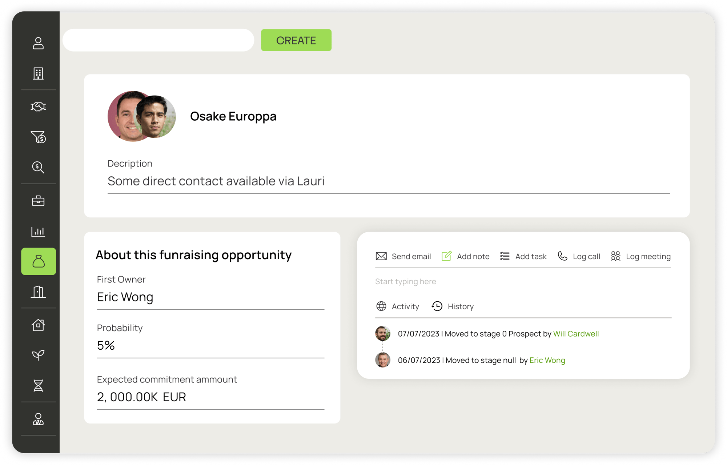The image size is (727, 470).
Task: Edit the First Owner field Eric Wong
Action: coord(210,297)
